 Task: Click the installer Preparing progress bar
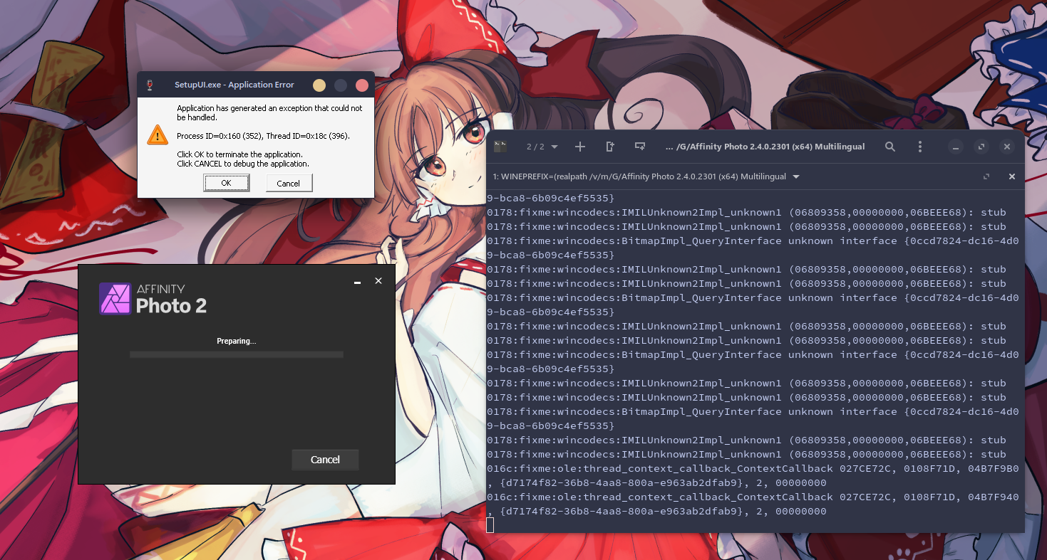237,354
